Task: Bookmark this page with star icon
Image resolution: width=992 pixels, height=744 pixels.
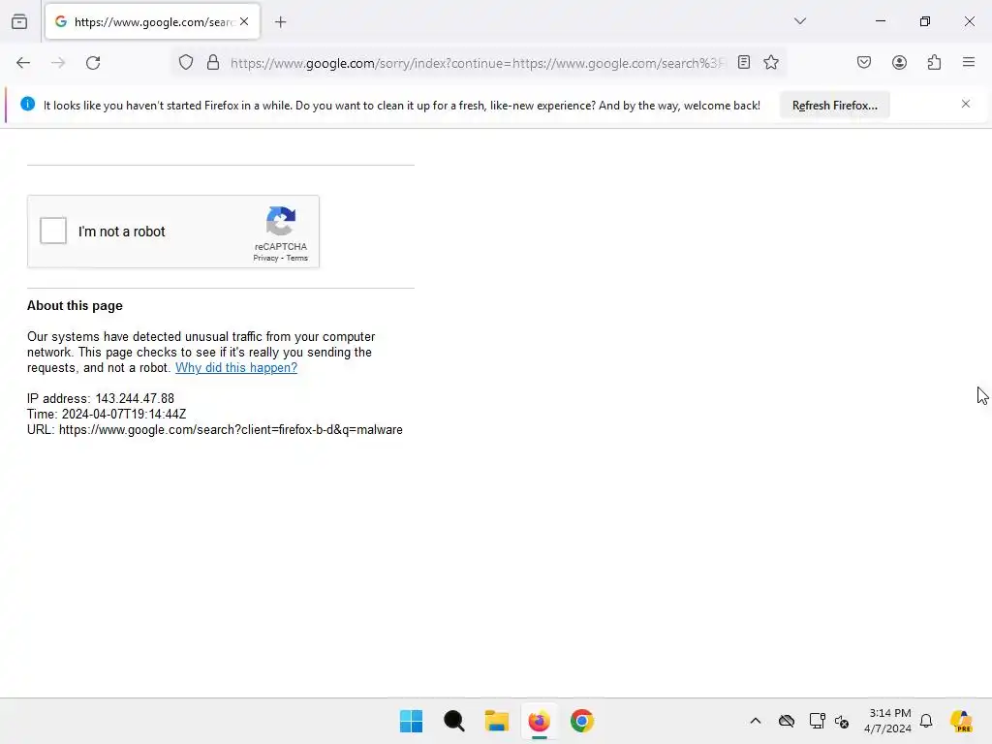Action: 770,63
